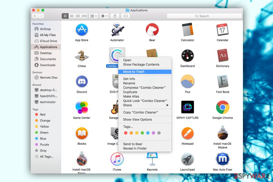The image size is (273, 182).
Task: Click the Edit Tags toolbar button
Action: (x=126, y=16)
